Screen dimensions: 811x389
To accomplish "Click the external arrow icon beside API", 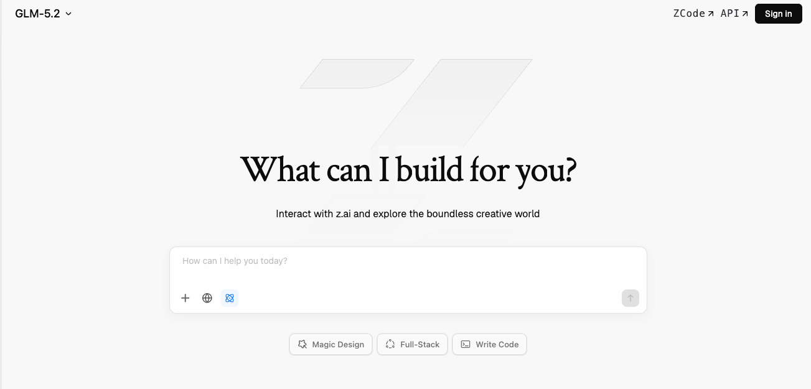I will [745, 14].
